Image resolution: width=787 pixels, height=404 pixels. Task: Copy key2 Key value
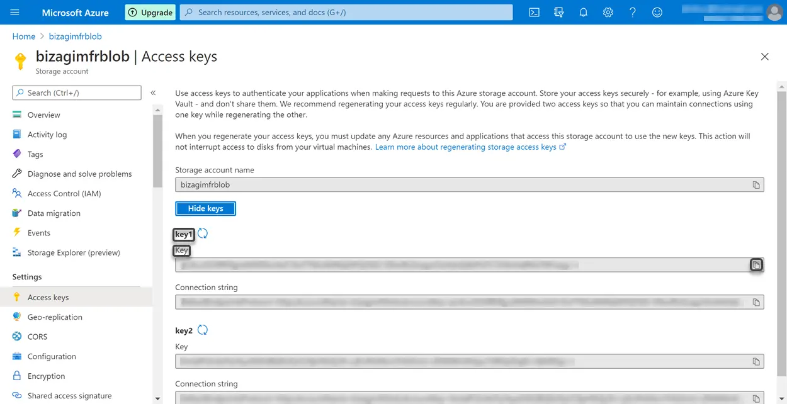point(756,362)
